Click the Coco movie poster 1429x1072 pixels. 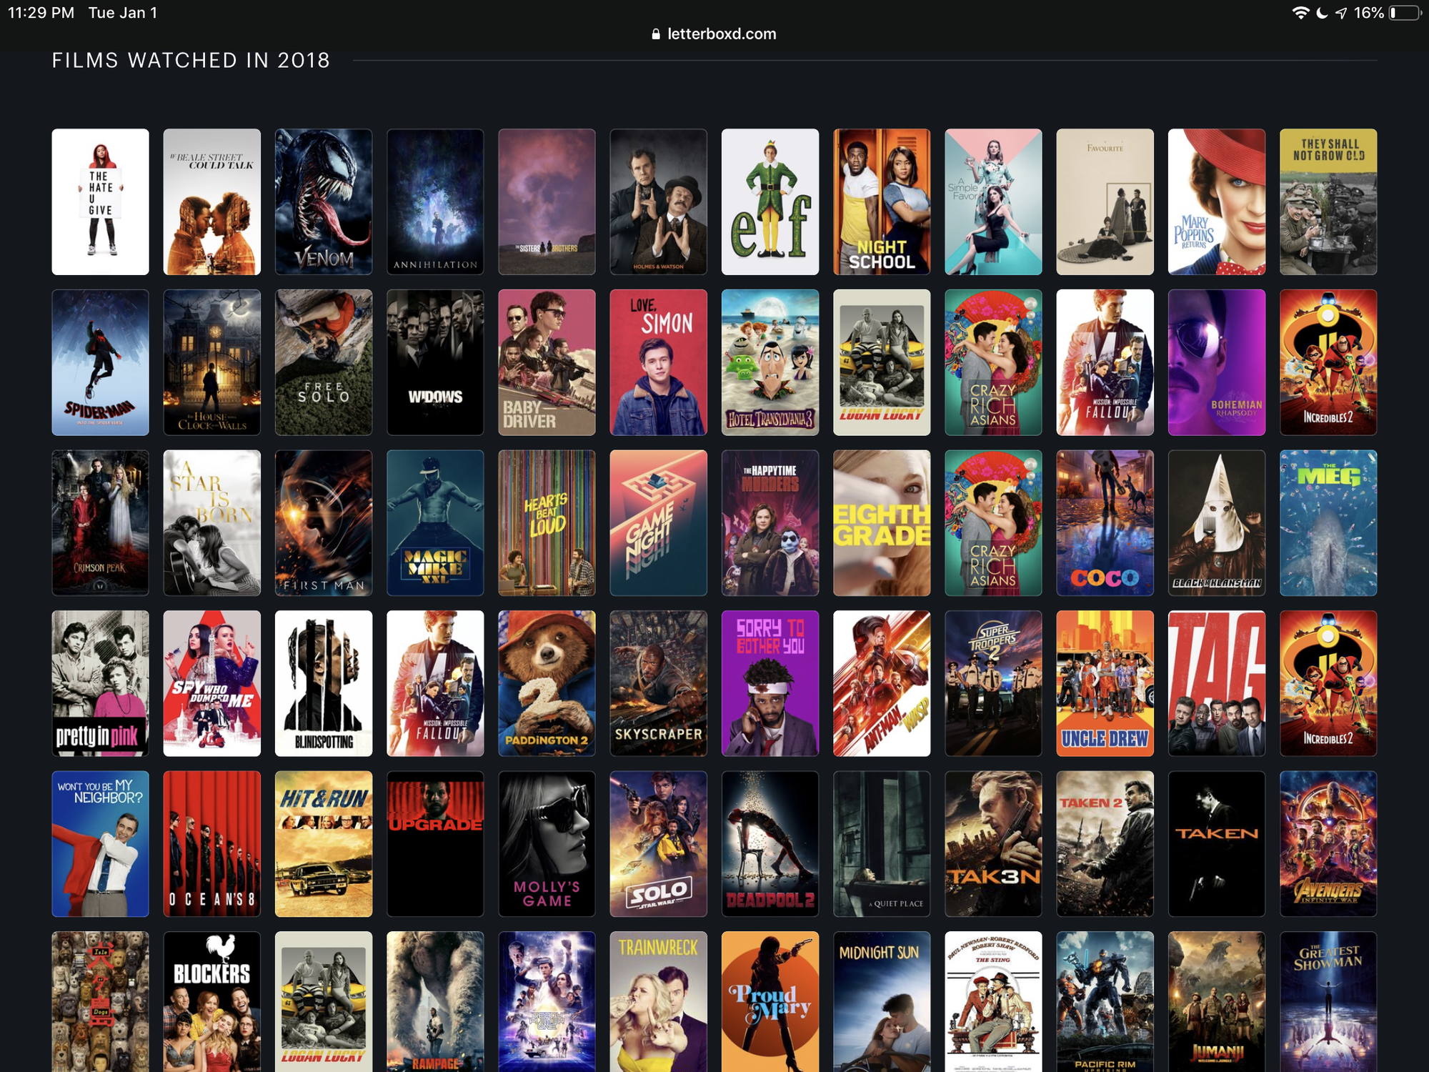(1105, 522)
